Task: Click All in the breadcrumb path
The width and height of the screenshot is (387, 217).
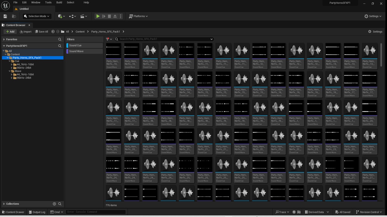Action: [67, 32]
